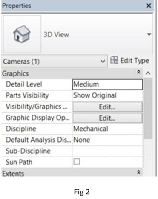Enable the Sun Path checkbox
Viewport: 158px width, 199px height.
(77, 162)
